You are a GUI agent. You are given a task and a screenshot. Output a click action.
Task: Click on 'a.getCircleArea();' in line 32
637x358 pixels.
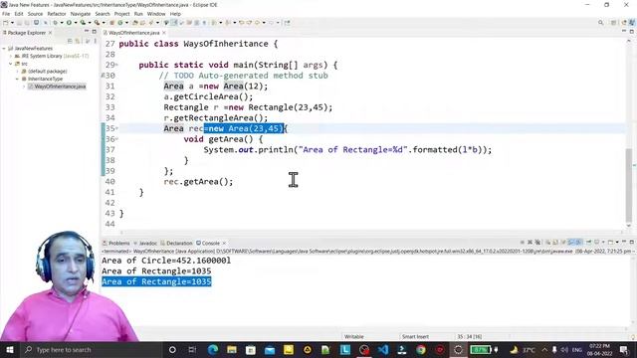(208, 96)
